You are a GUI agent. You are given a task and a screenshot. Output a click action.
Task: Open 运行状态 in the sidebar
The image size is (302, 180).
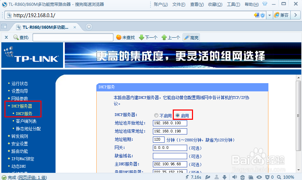(20, 83)
